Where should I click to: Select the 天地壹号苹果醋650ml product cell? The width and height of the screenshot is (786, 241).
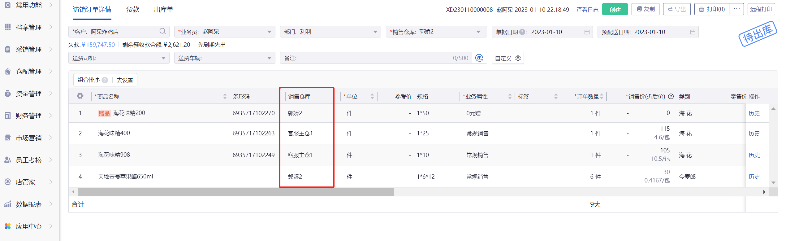[126, 176]
